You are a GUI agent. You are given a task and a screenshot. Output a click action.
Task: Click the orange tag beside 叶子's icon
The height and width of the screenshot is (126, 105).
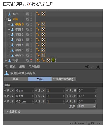38,60
